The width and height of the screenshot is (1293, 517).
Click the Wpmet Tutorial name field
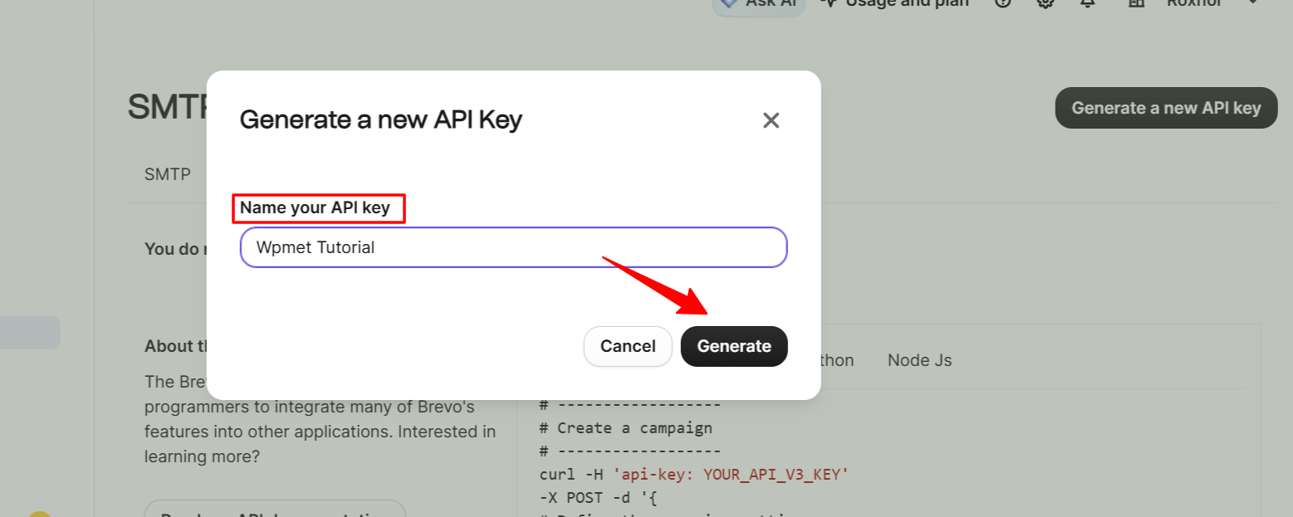(512, 246)
